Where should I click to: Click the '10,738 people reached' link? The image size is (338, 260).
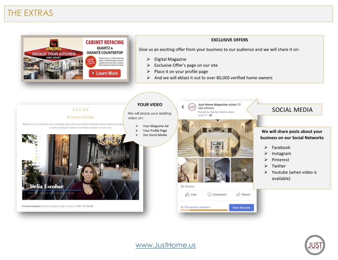click(195, 207)
